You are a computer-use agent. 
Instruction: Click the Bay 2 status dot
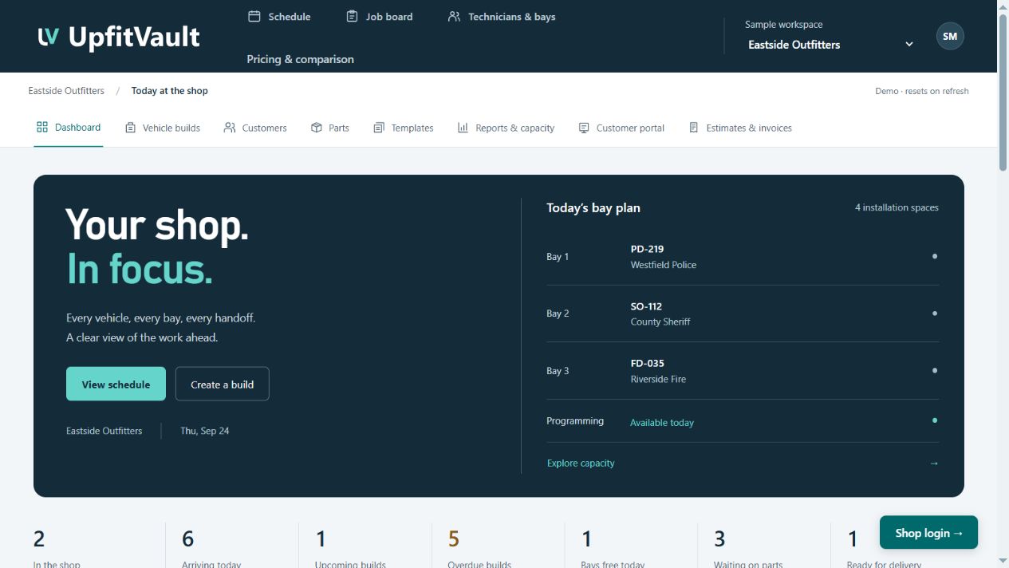(935, 314)
